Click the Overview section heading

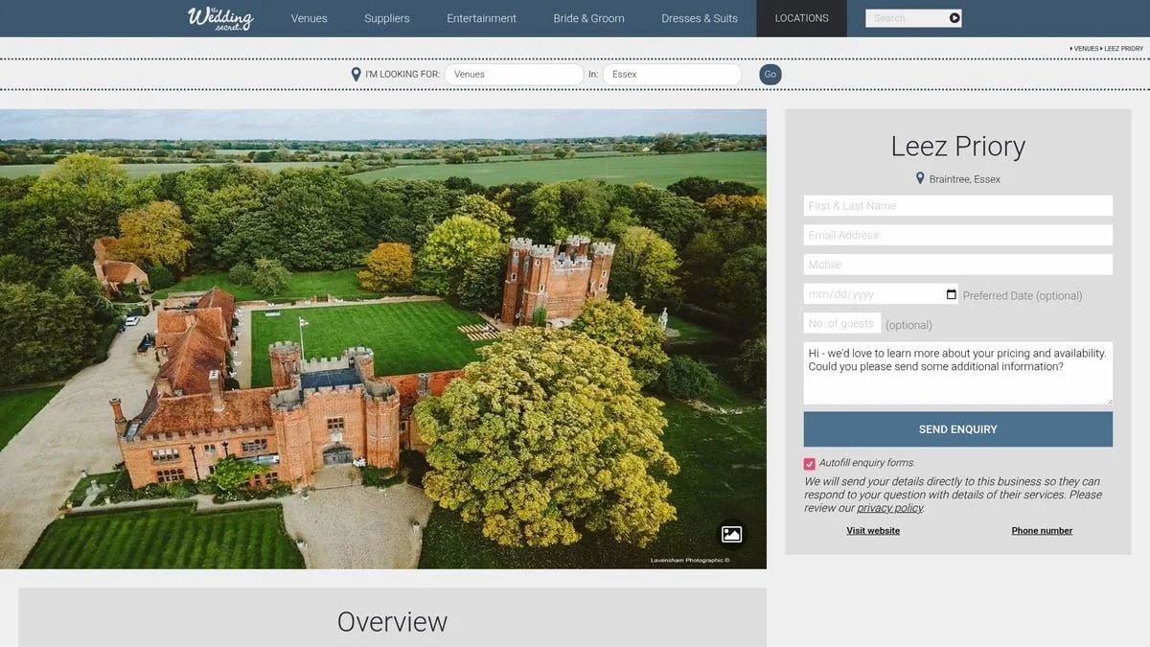coord(392,621)
